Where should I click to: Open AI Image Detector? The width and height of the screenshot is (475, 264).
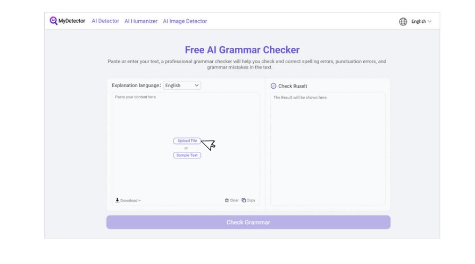[x=185, y=21]
